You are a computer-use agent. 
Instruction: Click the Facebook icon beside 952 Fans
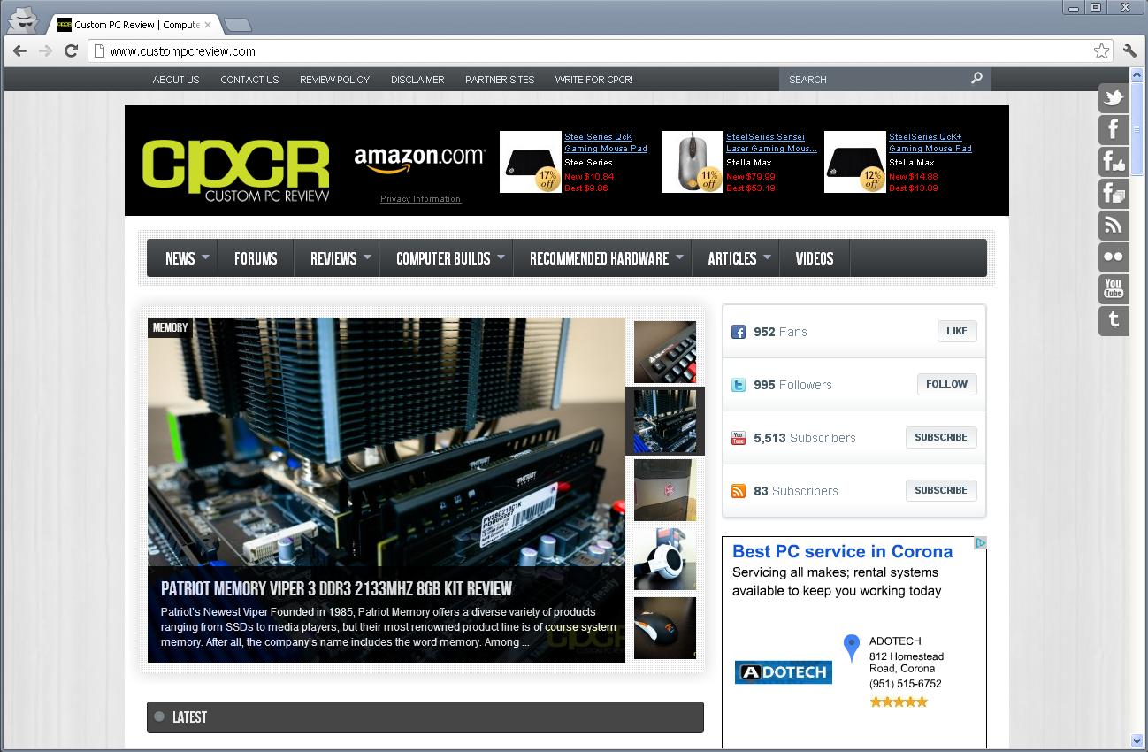click(x=739, y=332)
